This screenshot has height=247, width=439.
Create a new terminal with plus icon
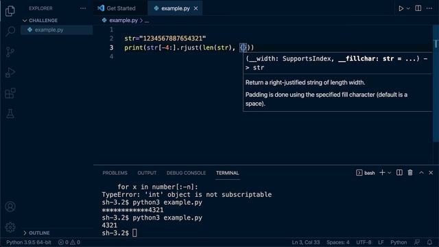[x=382, y=173]
